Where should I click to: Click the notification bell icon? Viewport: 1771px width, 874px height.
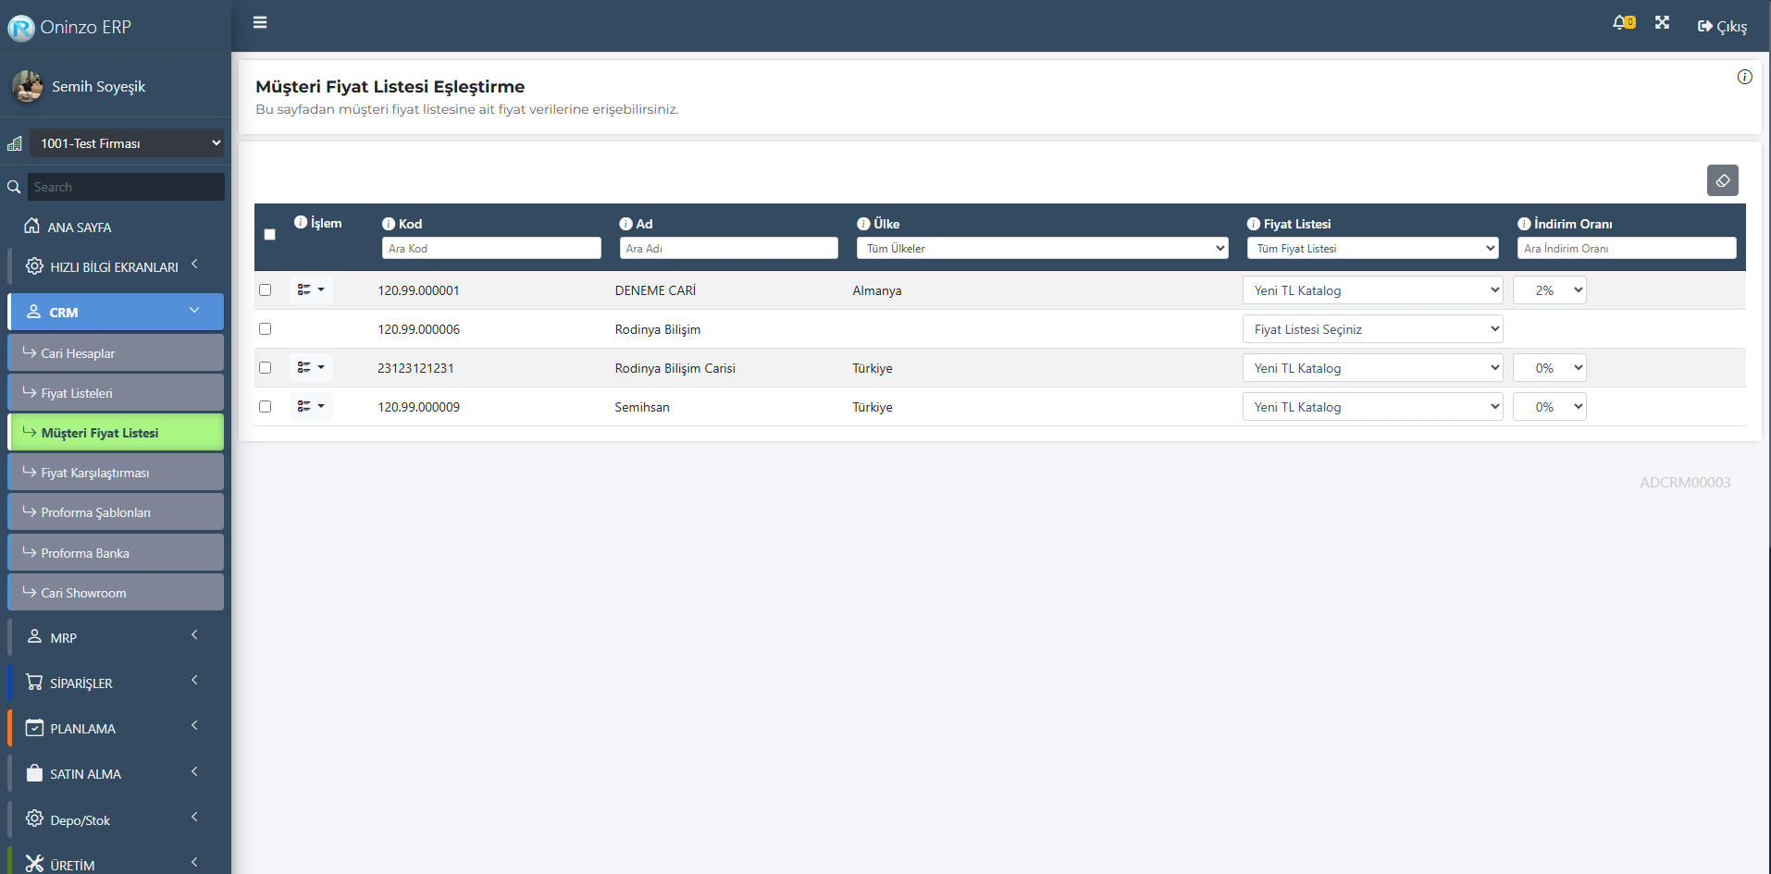[x=1621, y=23]
